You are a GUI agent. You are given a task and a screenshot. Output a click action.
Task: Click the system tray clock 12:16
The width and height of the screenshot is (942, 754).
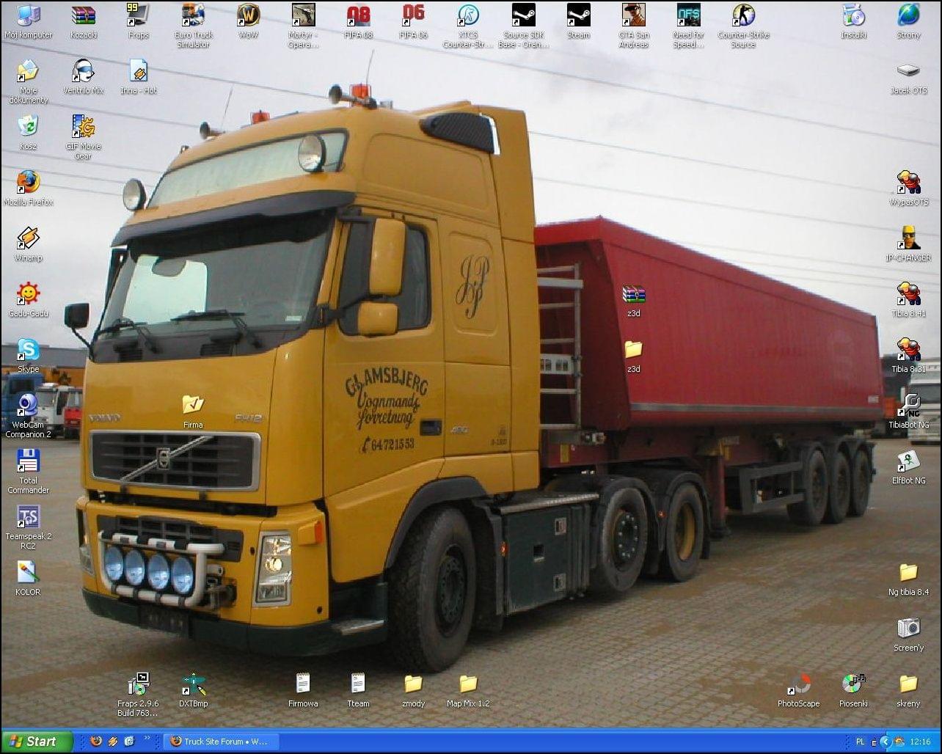pyautogui.click(x=920, y=742)
